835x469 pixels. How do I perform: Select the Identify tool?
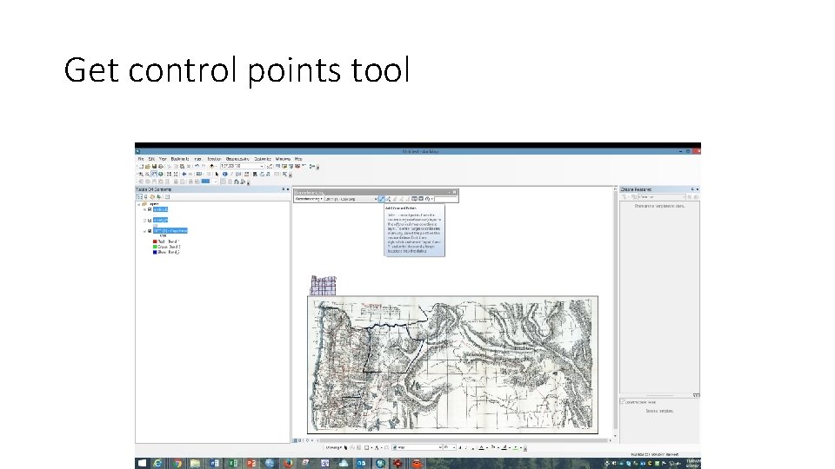[x=224, y=174]
